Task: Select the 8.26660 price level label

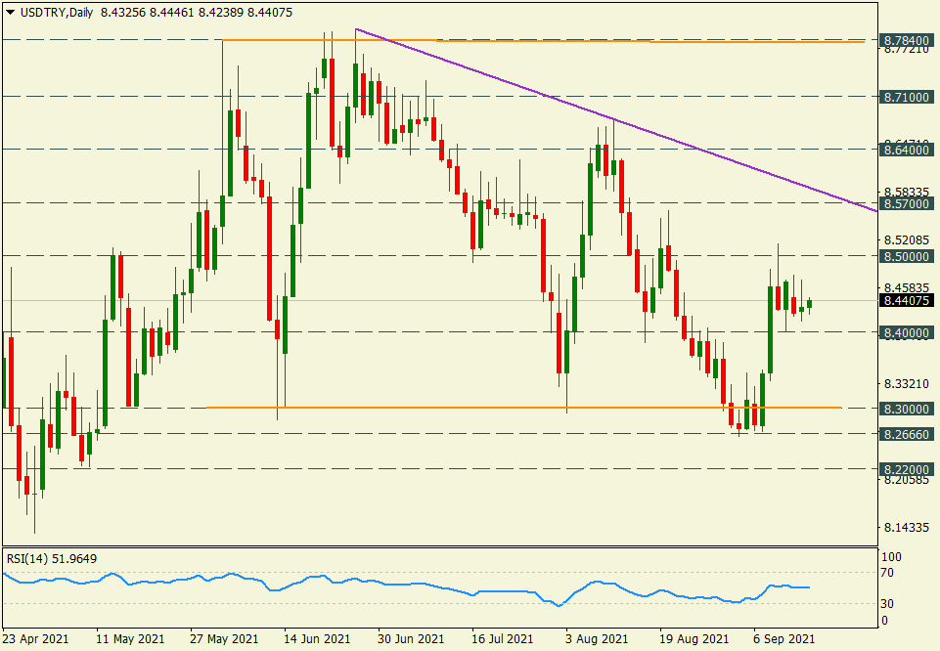Action: [907, 434]
